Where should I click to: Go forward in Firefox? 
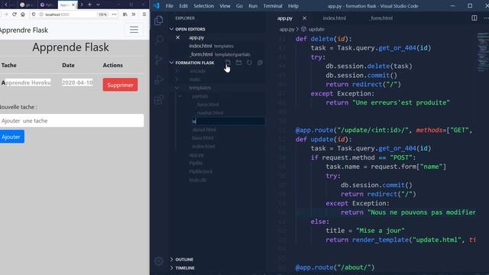(5, 15)
